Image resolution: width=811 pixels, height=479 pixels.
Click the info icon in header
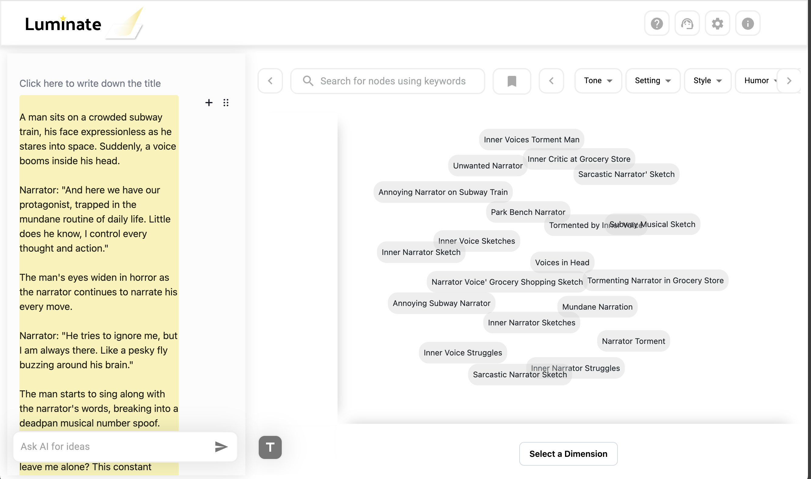(748, 24)
